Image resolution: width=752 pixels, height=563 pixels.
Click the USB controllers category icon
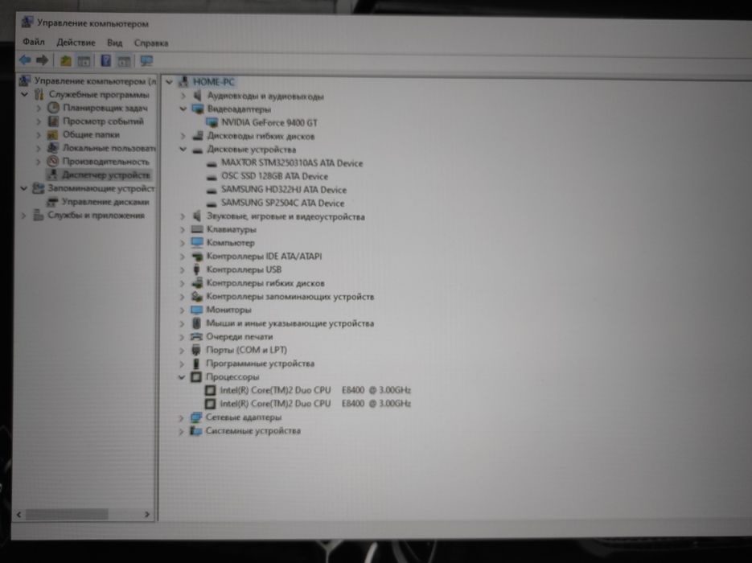pyautogui.click(x=196, y=269)
